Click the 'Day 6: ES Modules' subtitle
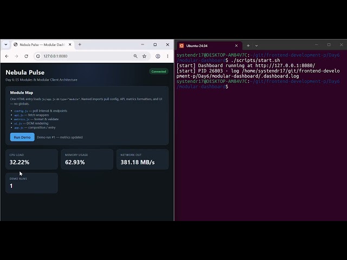 (x=41, y=80)
